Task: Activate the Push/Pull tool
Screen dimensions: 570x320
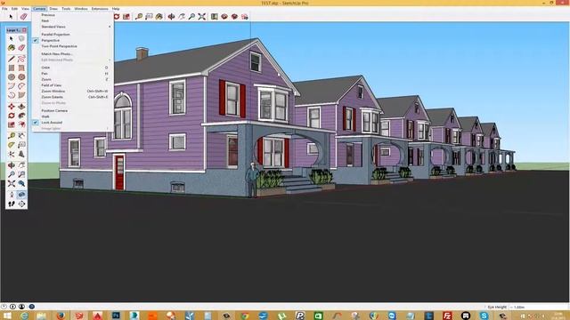Action: pos(21,107)
